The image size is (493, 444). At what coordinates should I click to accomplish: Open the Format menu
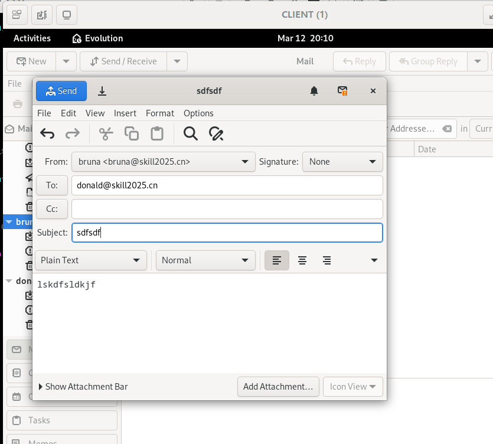[x=160, y=113]
